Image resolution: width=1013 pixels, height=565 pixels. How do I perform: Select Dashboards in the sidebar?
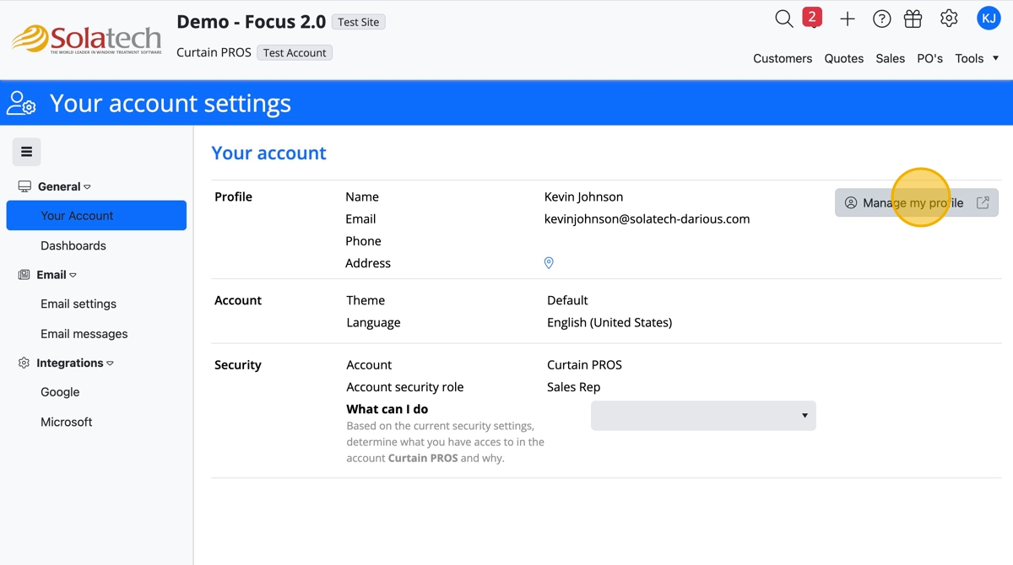pos(73,245)
